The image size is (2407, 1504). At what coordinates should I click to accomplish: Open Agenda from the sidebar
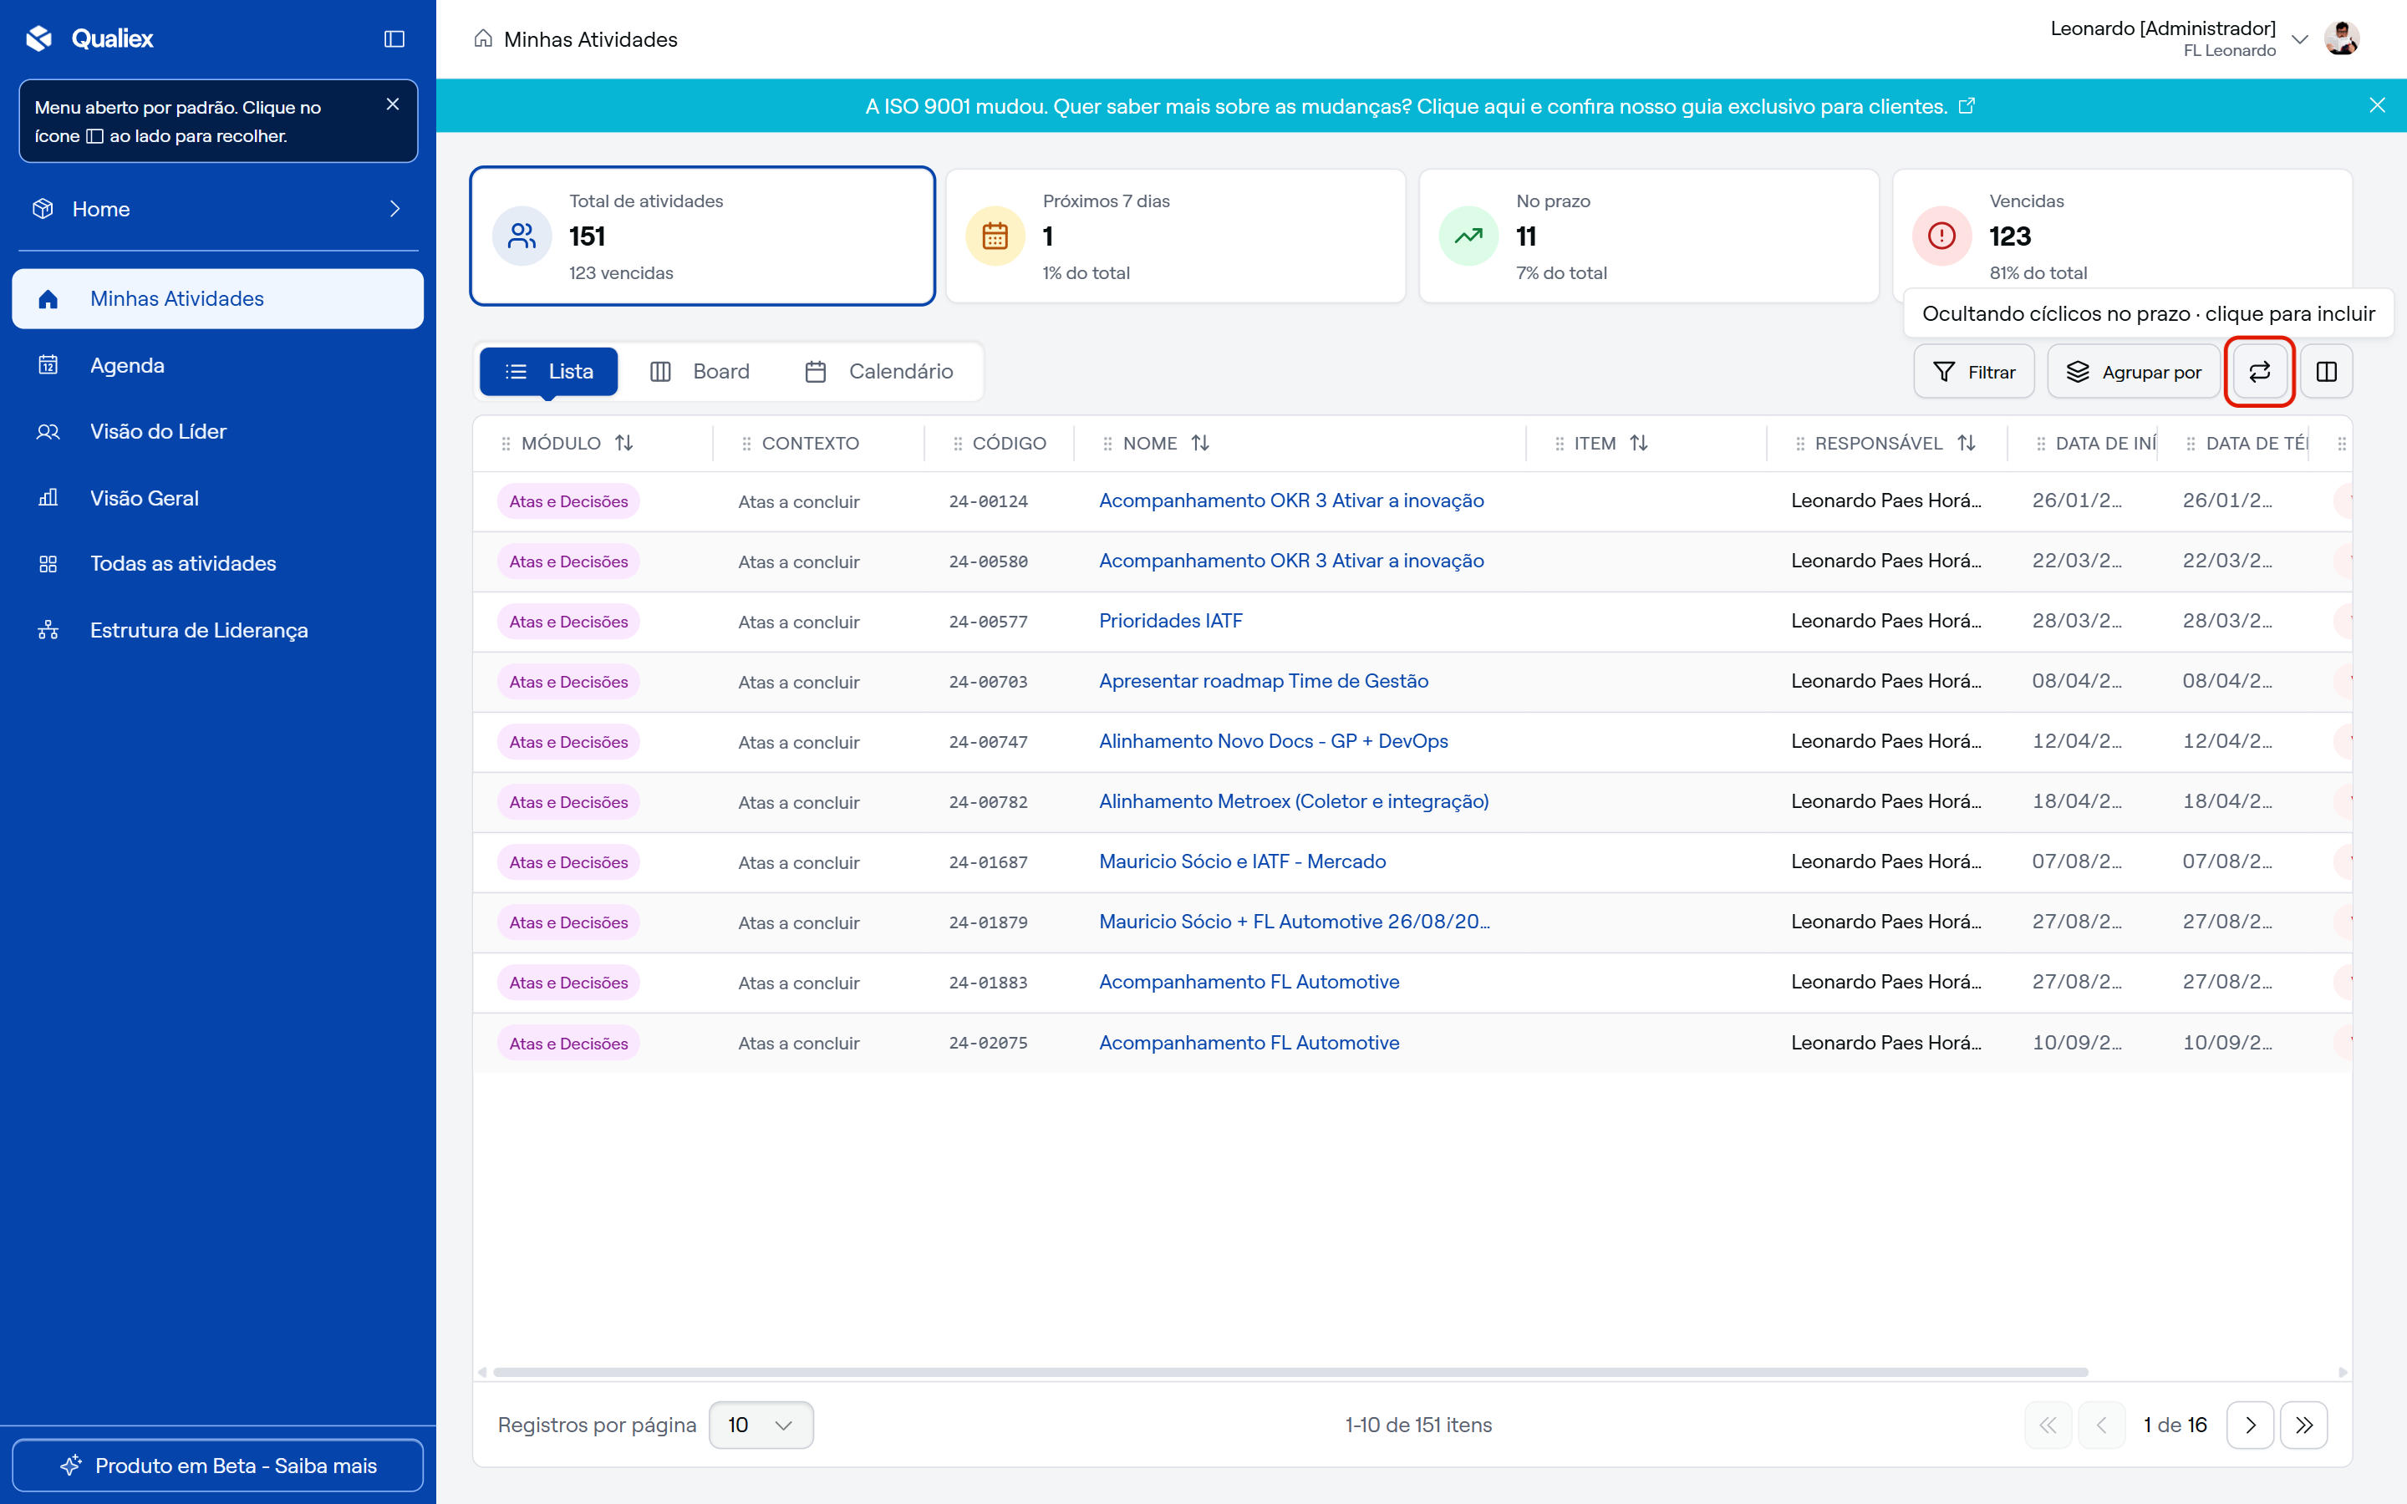(218, 365)
